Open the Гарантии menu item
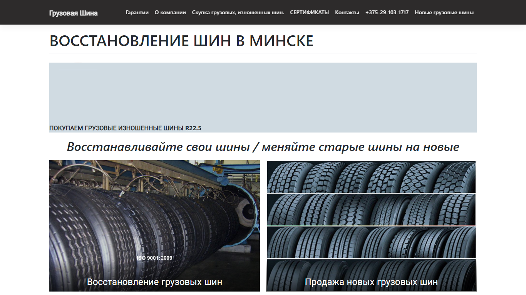The height and width of the screenshot is (295, 526). (137, 12)
